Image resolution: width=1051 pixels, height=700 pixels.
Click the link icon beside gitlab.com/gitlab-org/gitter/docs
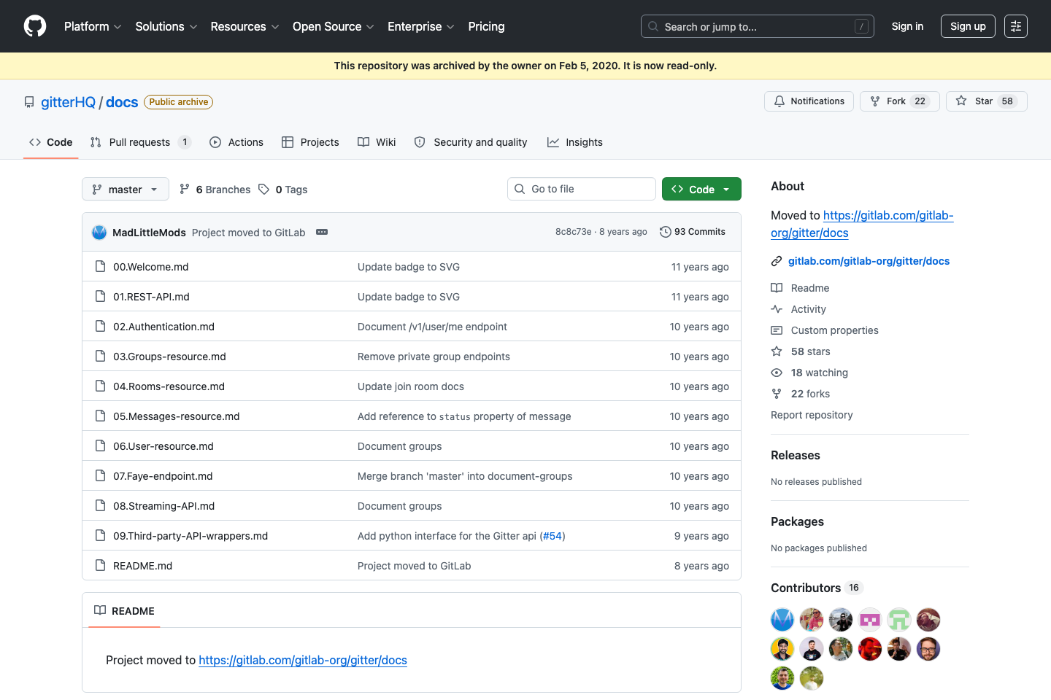point(777,260)
